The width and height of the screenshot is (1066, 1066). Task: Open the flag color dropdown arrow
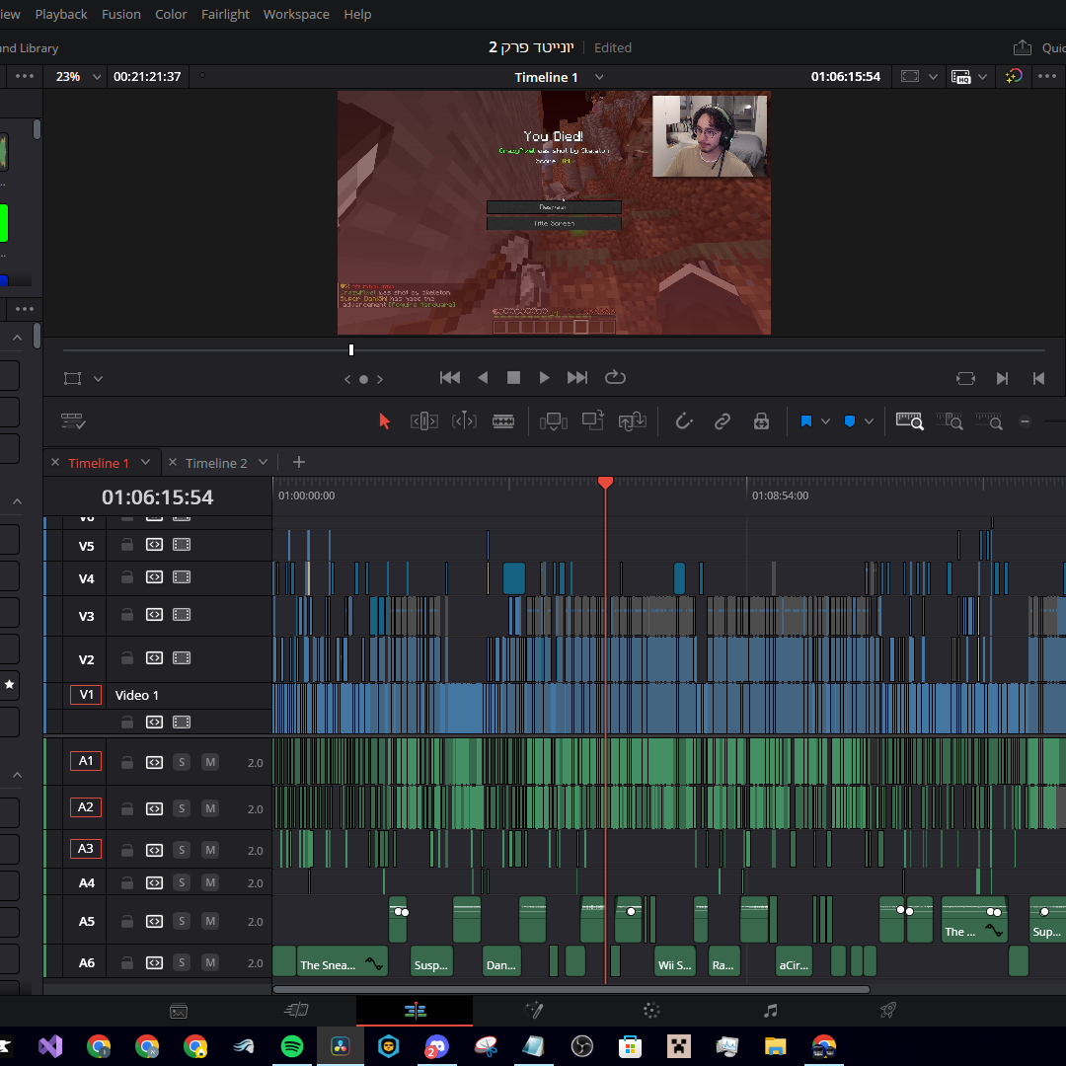825,421
